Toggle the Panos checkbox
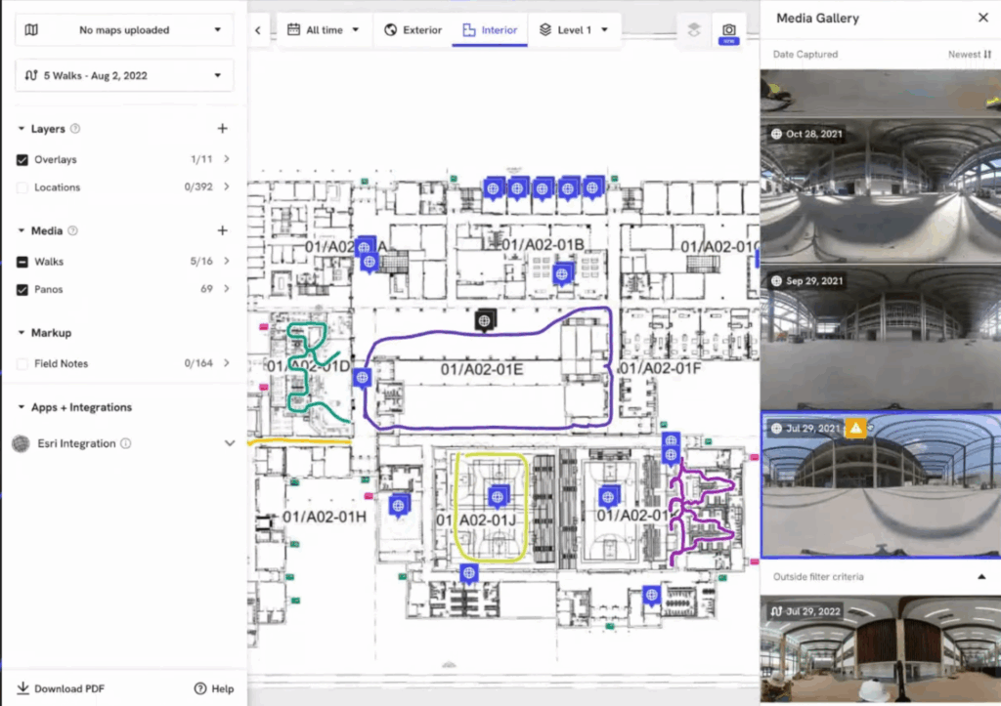The width and height of the screenshot is (1001, 706). [22, 290]
